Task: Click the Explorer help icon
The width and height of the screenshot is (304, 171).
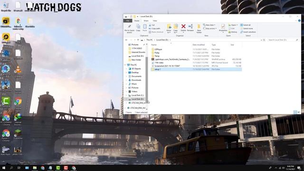Action: (299, 20)
